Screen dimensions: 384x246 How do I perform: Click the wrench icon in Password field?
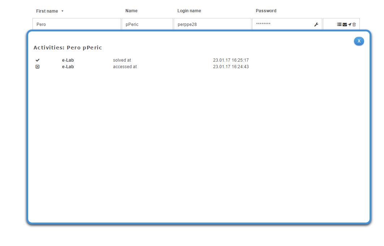click(x=316, y=25)
